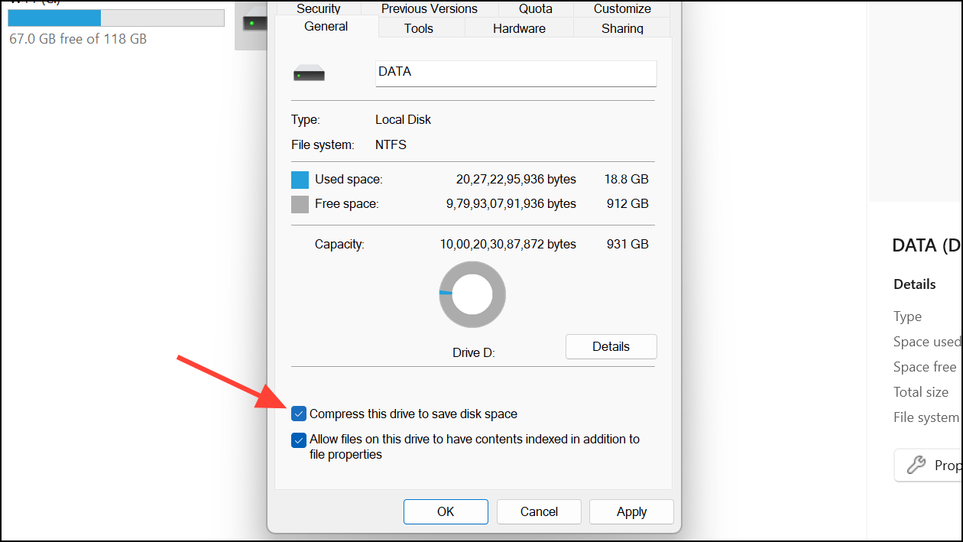The image size is (963, 542).
Task: Apply the drive settings
Action: [x=631, y=511]
